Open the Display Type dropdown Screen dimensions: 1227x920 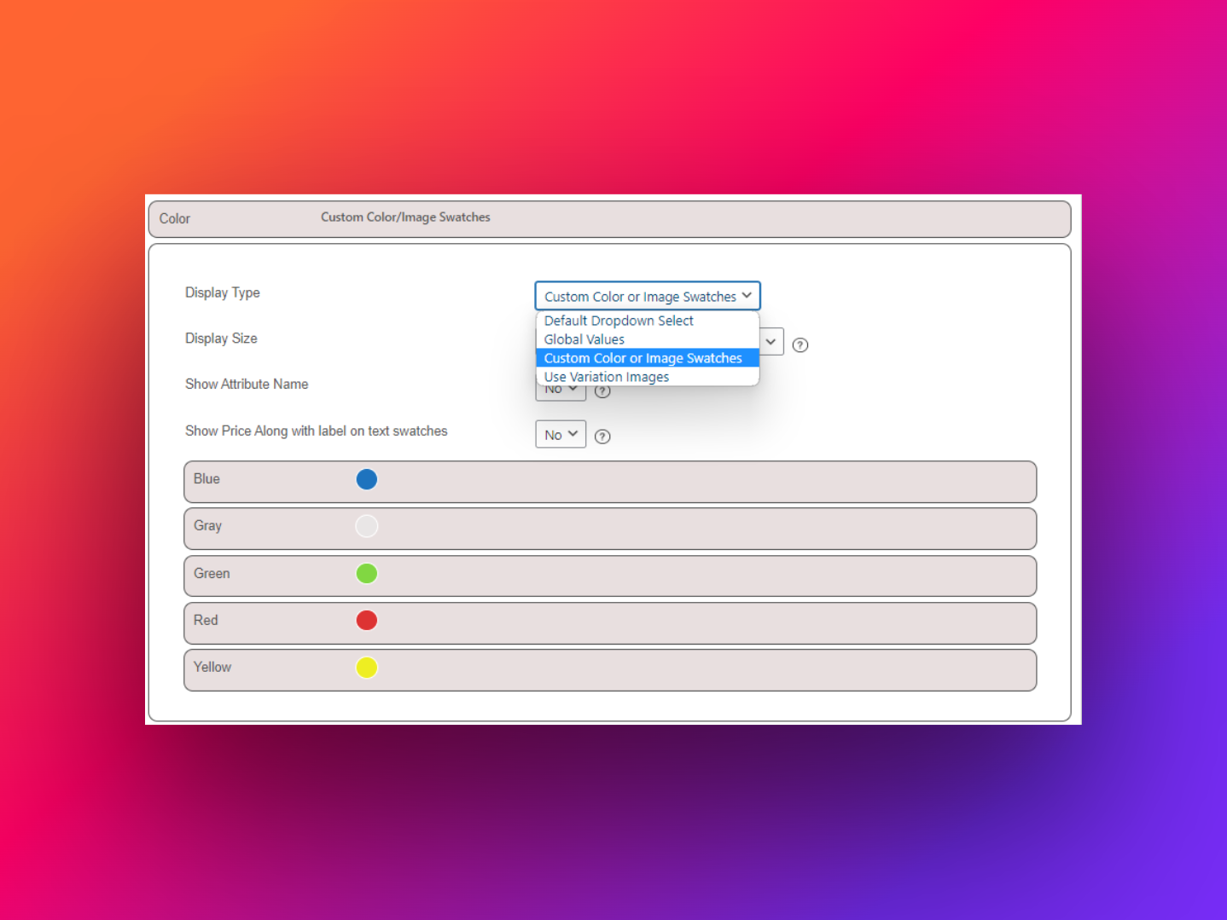coord(647,296)
